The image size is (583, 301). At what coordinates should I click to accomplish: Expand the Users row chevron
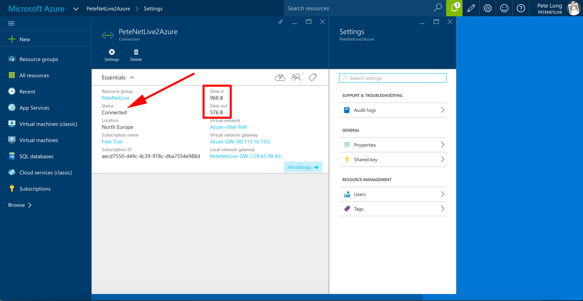pos(442,194)
